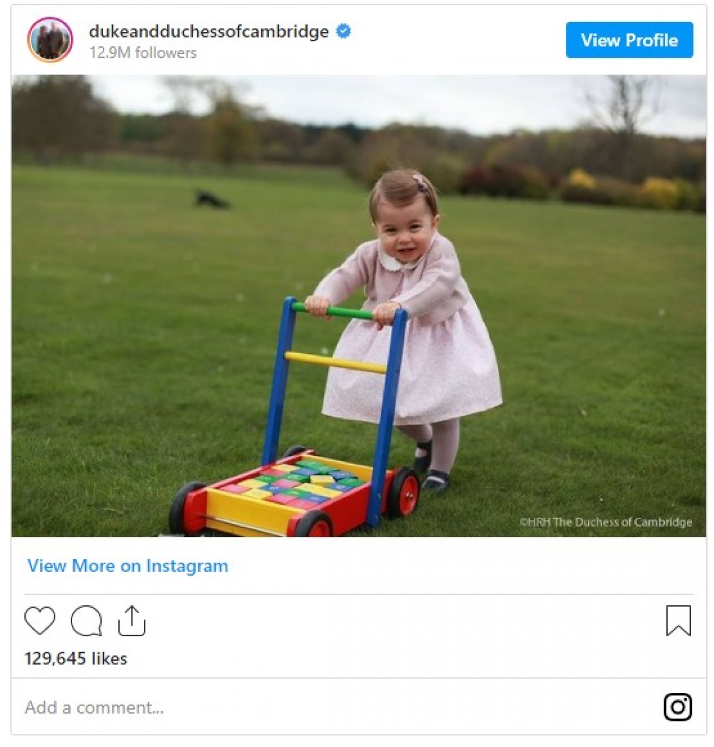Viewport: 714px width, 747px height.
Task: Click the black dog in the photo background
Action: click(211, 199)
